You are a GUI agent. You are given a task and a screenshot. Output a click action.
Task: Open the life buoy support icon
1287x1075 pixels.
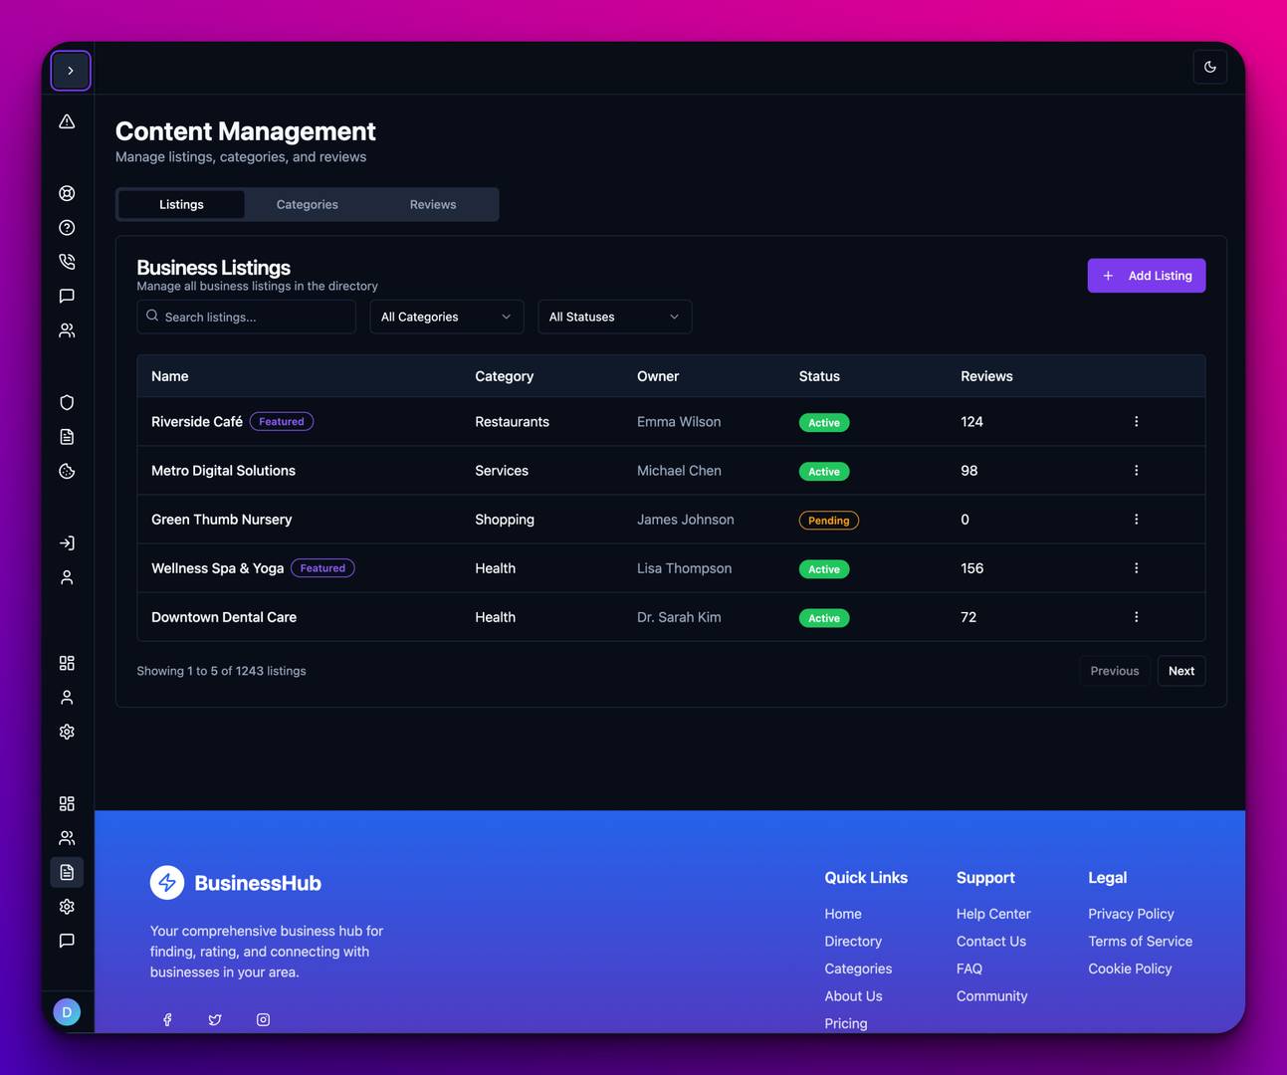67,193
